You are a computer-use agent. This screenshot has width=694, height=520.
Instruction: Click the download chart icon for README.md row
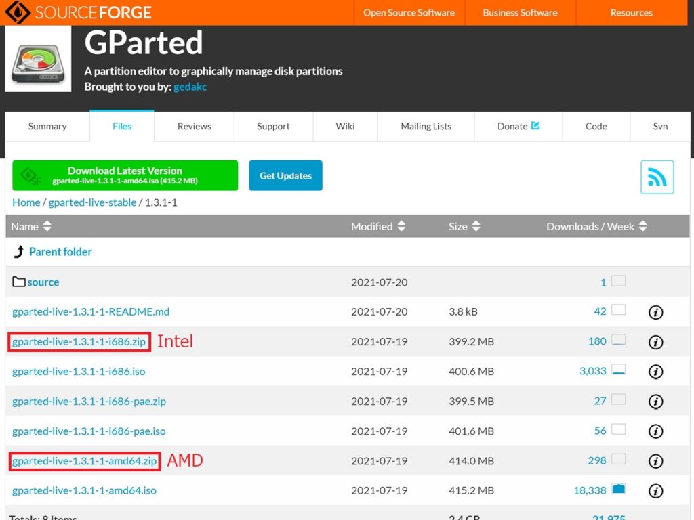pos(618,310)
